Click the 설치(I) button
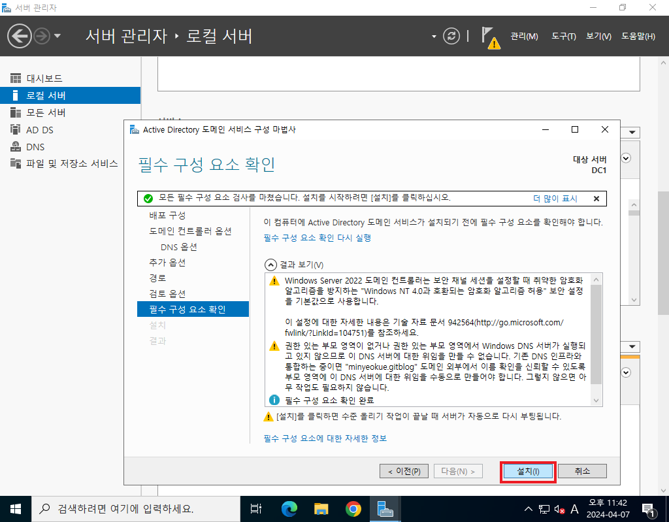This screenshot has height=522, width=669. pyautogui.click(x=528, y=471)
